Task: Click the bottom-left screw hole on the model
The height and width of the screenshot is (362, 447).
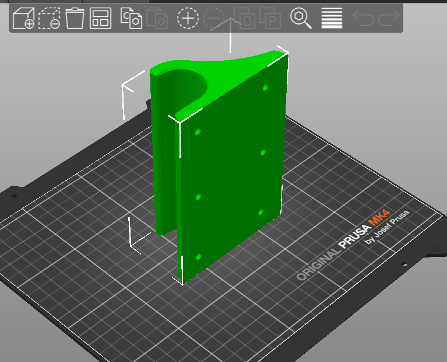Action: click(199, 257)
